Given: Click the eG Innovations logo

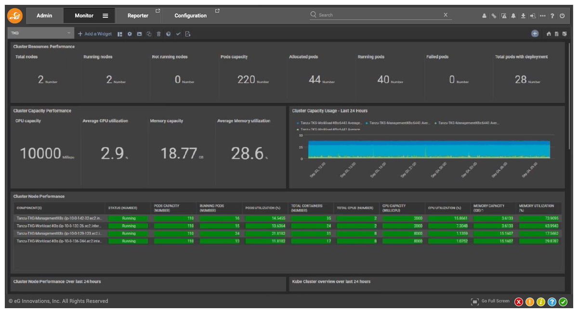Looking at the screenshot, I should tap(15, 15).
